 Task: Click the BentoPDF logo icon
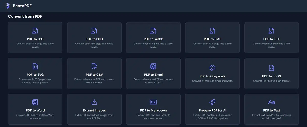pos(8,6)
